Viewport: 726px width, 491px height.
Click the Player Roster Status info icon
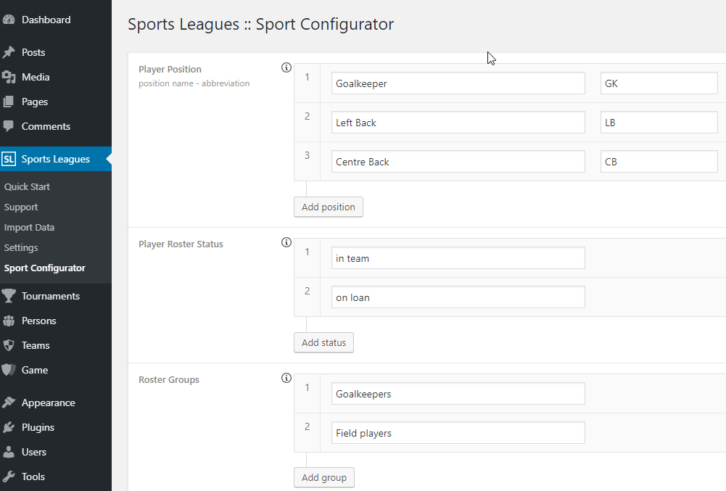pyautogui.click(x=286, y=243)
